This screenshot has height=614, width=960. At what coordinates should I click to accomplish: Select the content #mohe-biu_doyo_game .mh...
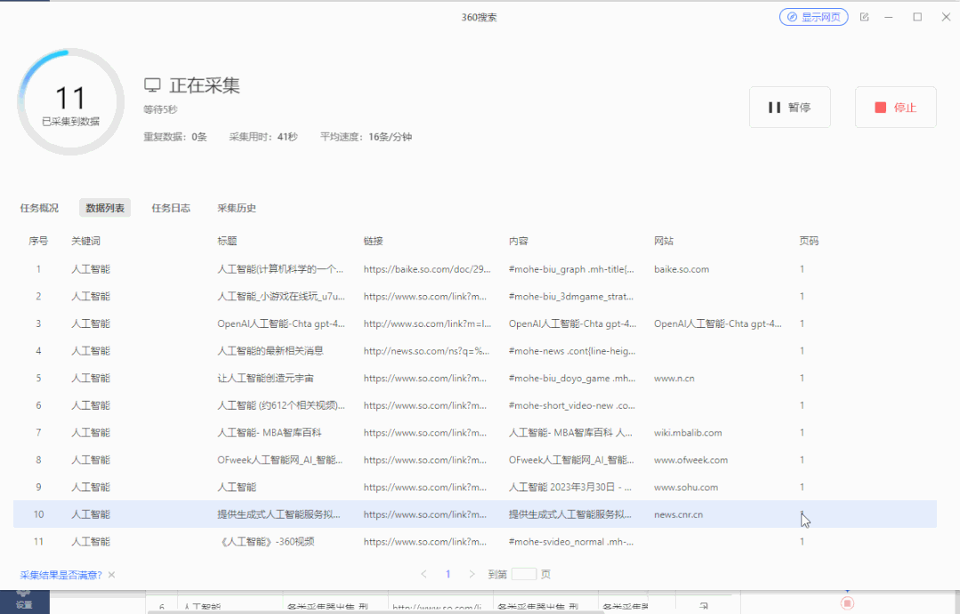pyautogui.click(x=572, y=379)
